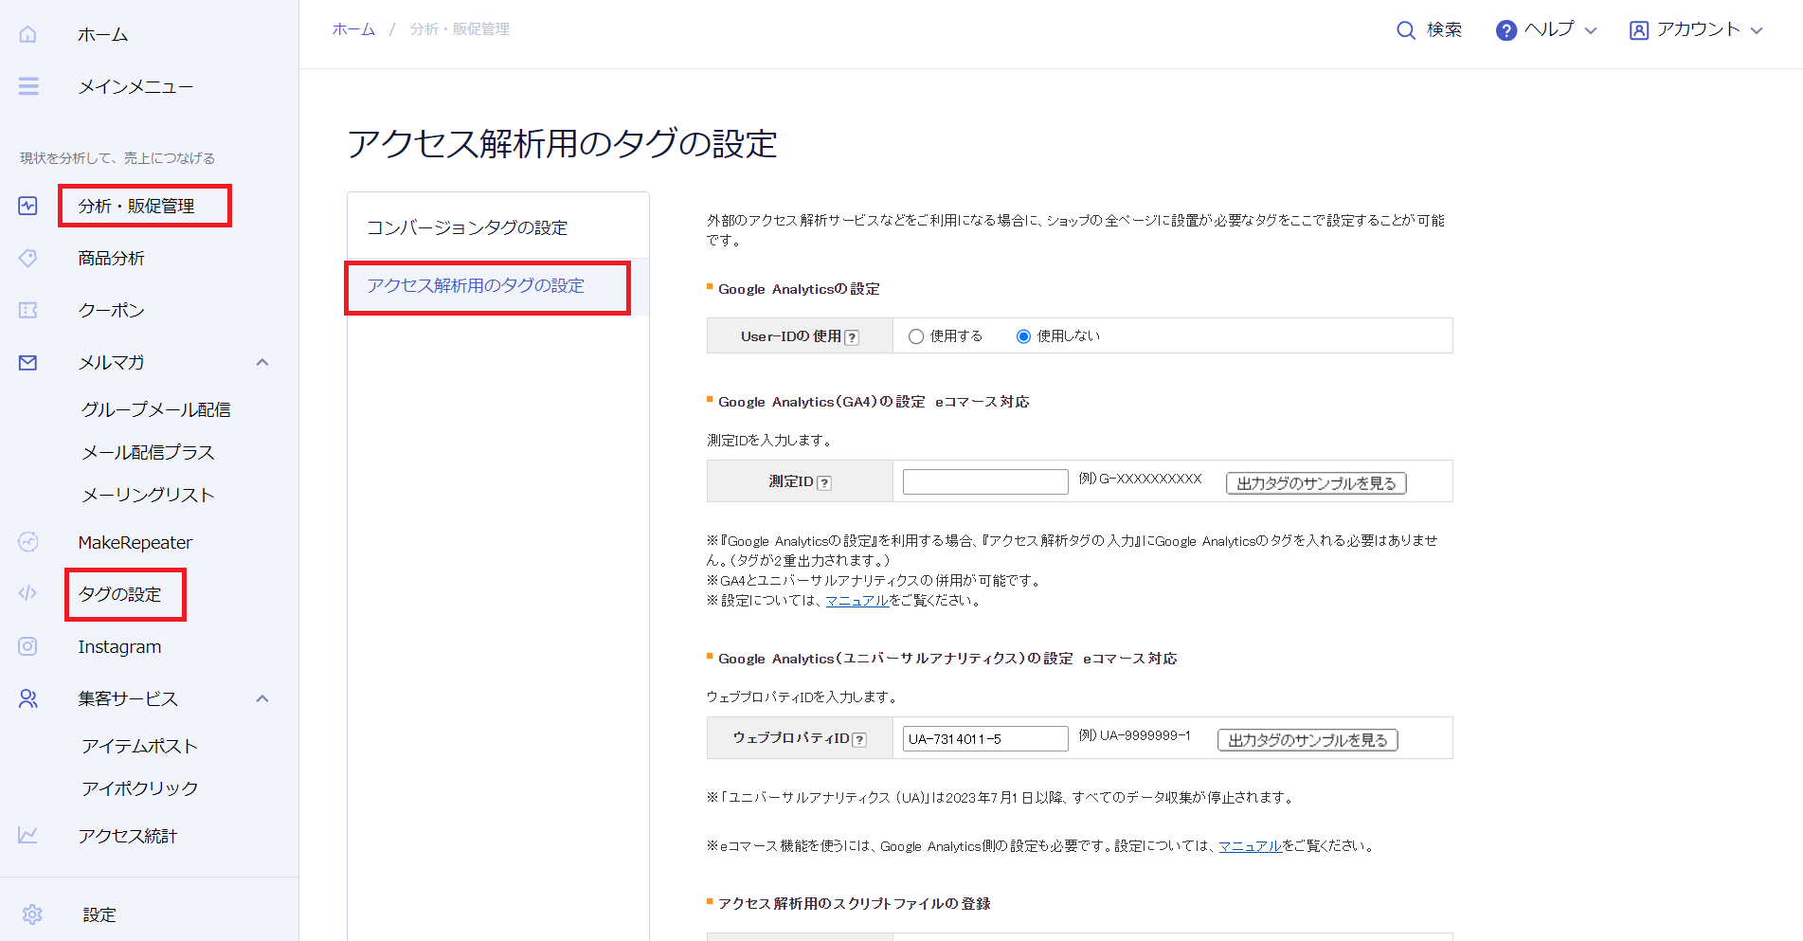
Task: Click the help hint icon next to ウェブプロパティID
Action: click(859, 739)
